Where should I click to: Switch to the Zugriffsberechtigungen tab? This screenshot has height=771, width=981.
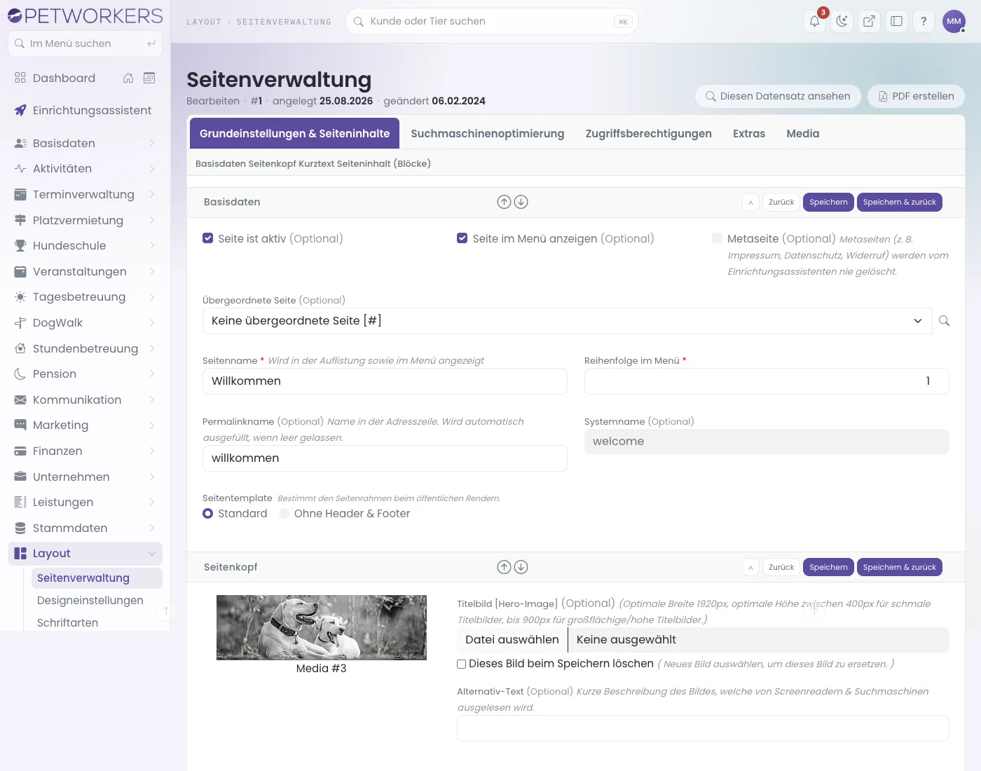(648, 133)
